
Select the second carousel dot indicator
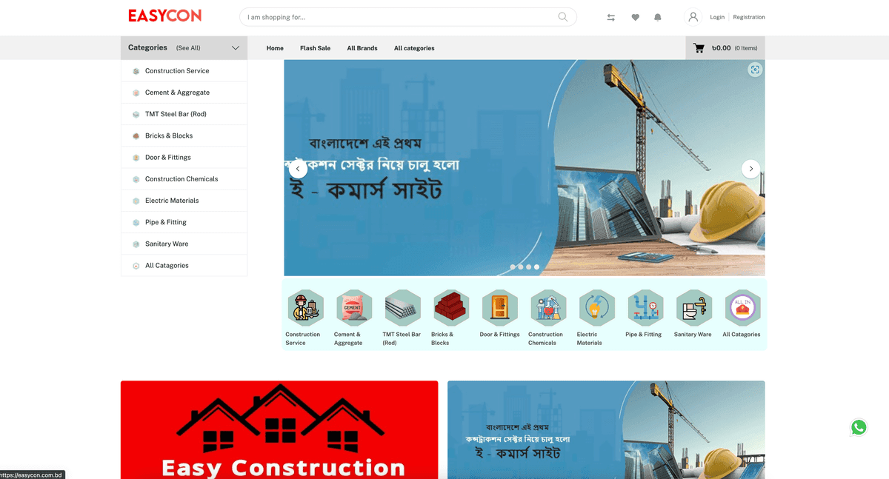[x=520, y=267]
